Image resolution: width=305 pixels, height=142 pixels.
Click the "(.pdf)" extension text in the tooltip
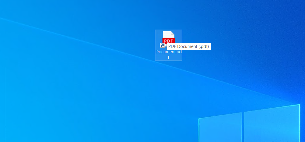pos(203,46)
